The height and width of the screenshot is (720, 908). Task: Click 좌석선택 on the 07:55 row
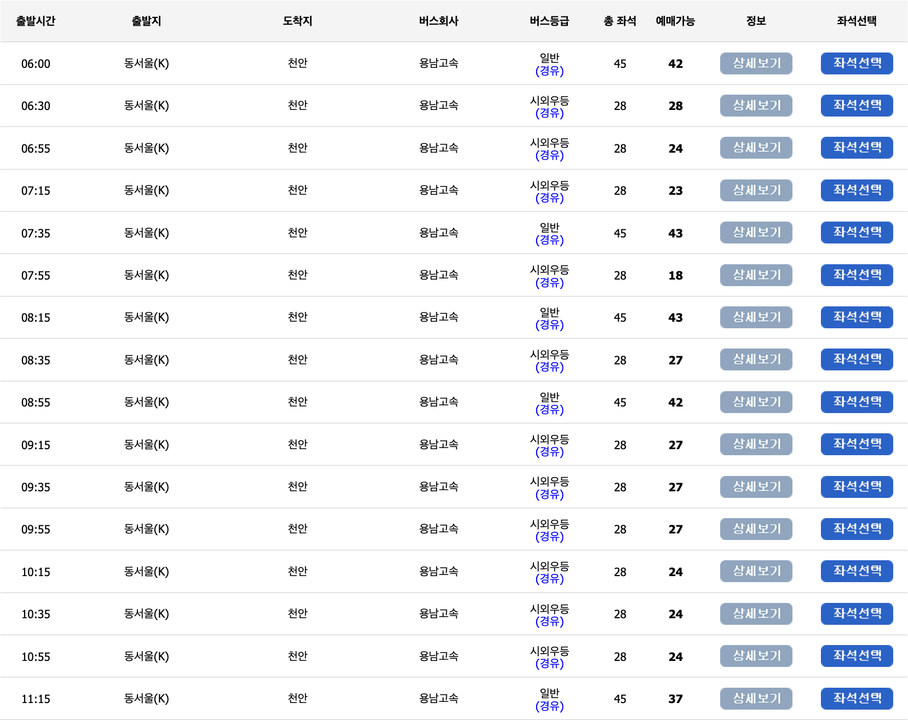click(x=856, y=275)
